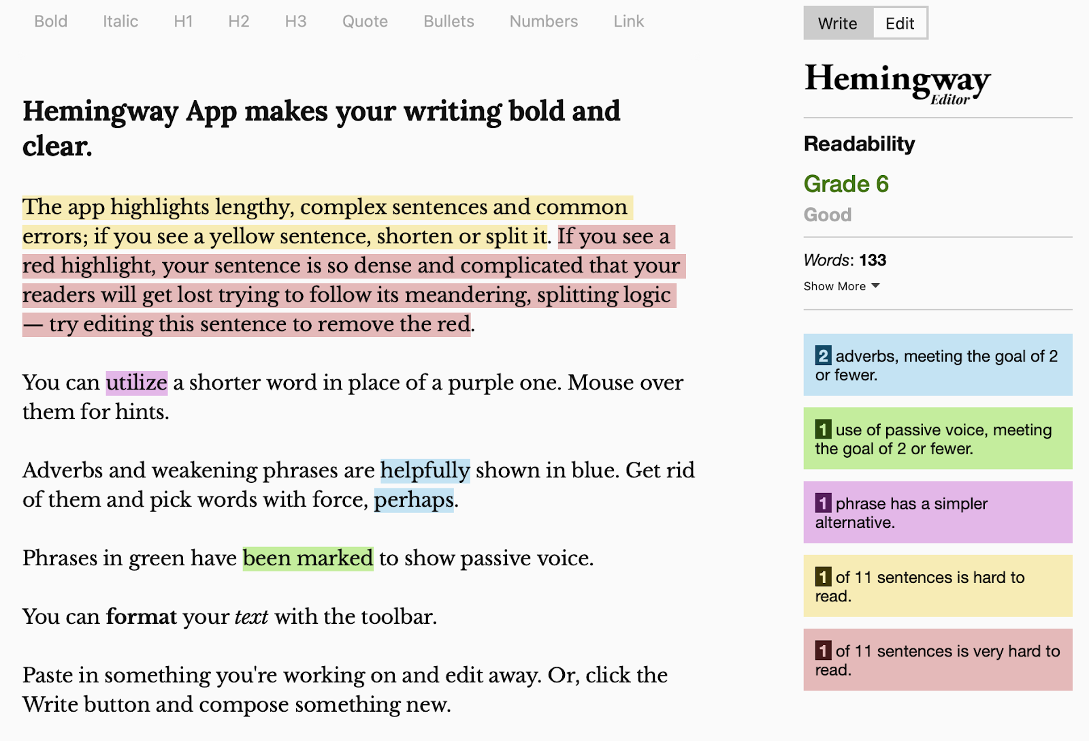Set the H2 heading style

click(x=239, y=22)
